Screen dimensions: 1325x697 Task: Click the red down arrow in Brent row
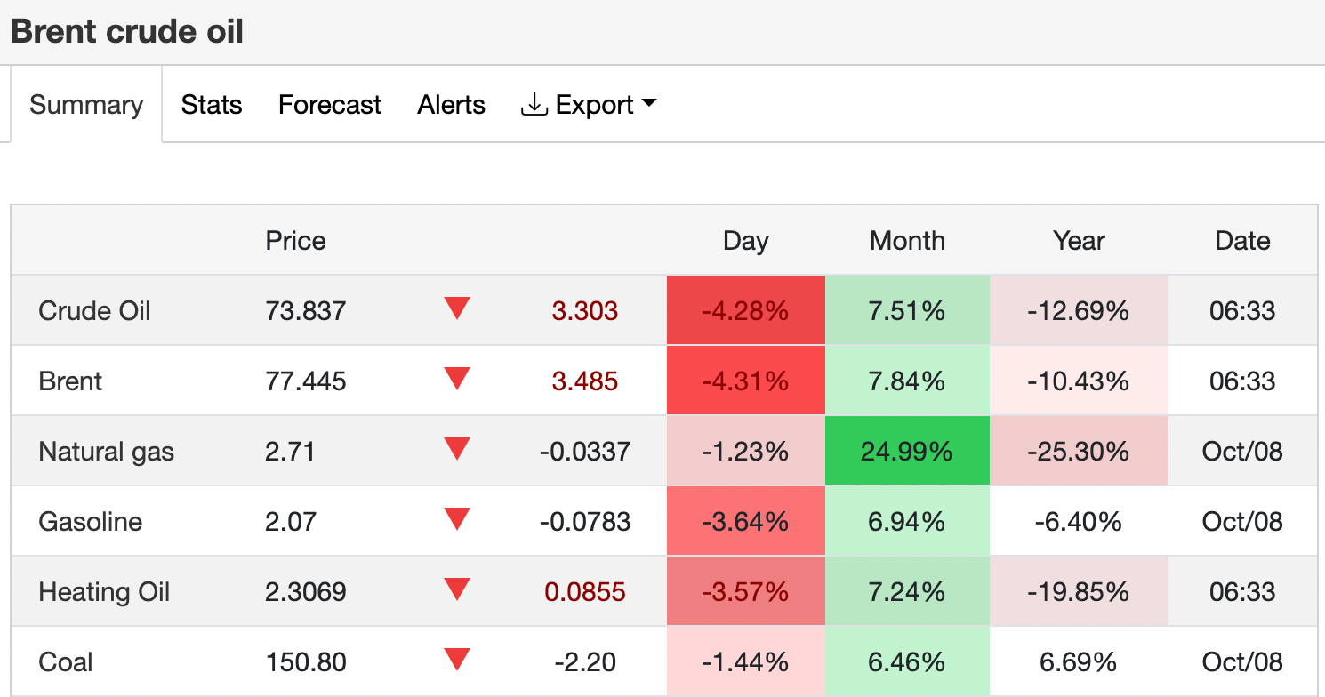(457, 380)
